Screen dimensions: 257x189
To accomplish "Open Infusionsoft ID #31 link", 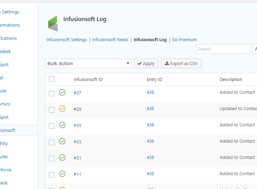I will (x=77, y=158).
